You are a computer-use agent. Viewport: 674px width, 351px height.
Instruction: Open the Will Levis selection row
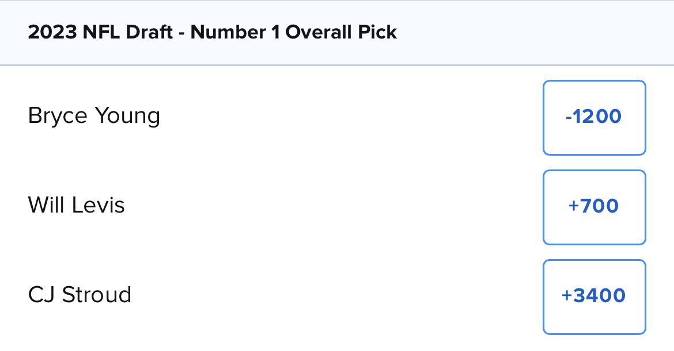click(337, 207)
